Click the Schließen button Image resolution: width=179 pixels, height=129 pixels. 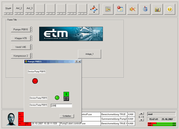[x=67, y=116]
